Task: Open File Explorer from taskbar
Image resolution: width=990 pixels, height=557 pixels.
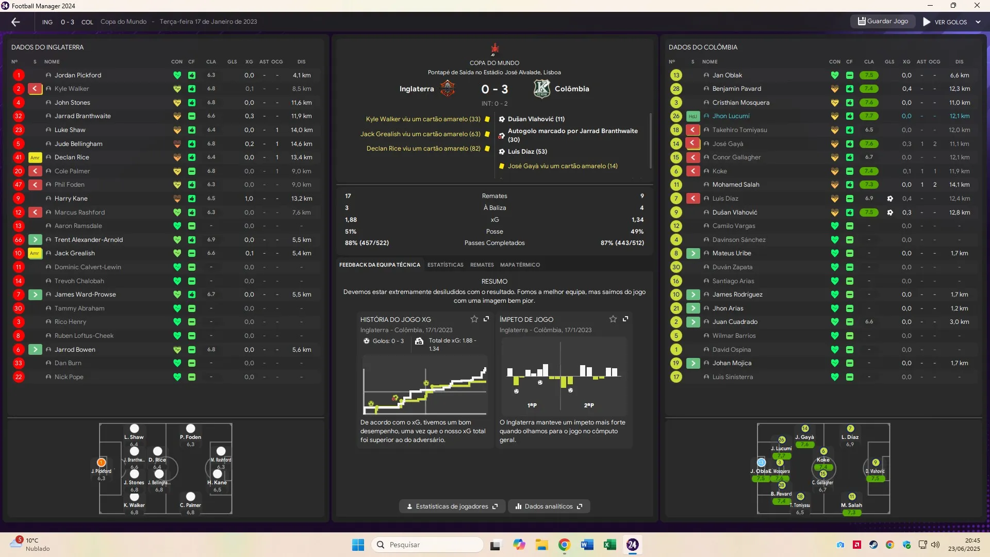Action: point(541,545)
